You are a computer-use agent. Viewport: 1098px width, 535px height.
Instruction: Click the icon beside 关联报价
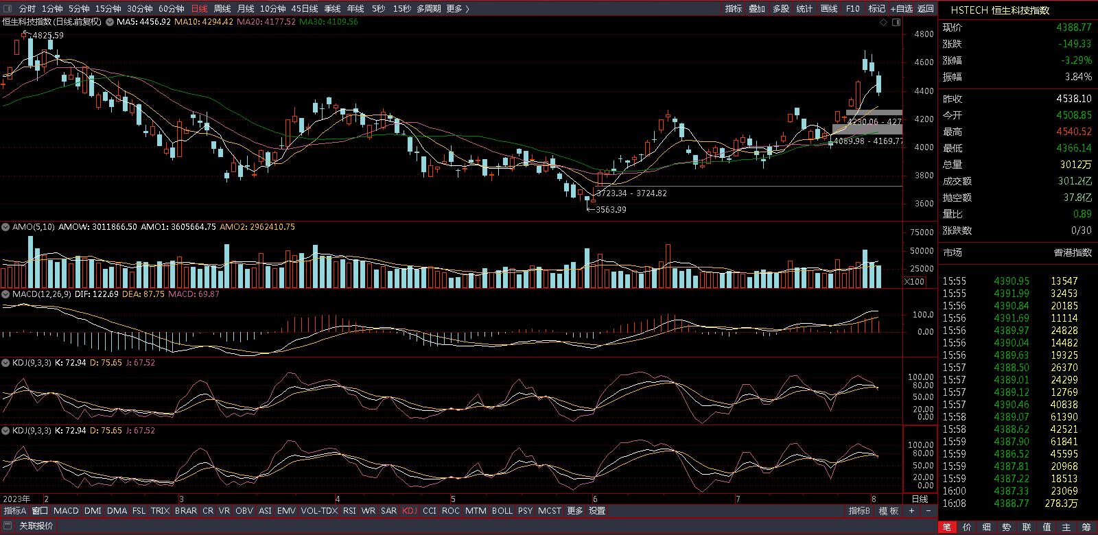tap(8, 526)
